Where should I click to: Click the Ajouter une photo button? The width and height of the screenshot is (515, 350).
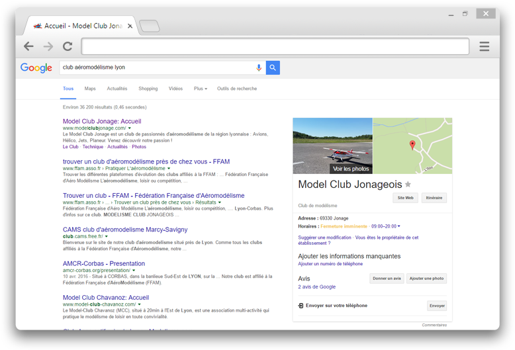(426, 279)
